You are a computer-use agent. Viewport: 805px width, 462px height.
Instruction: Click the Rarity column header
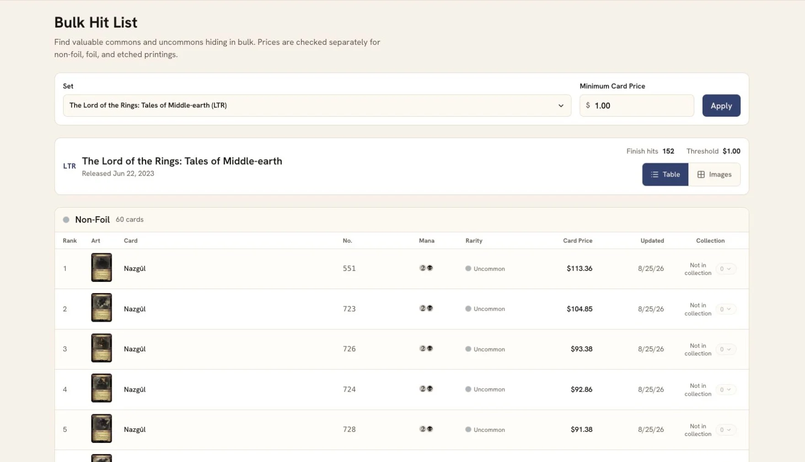(474, 241)
